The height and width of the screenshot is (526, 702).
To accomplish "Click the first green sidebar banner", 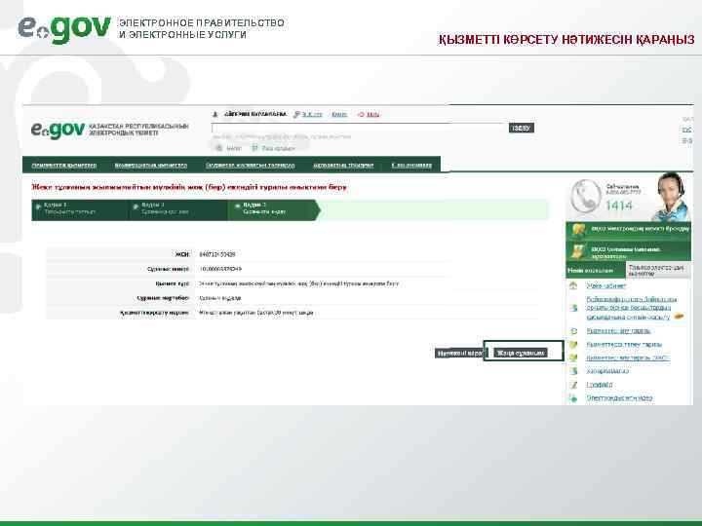I will point(629,230).
